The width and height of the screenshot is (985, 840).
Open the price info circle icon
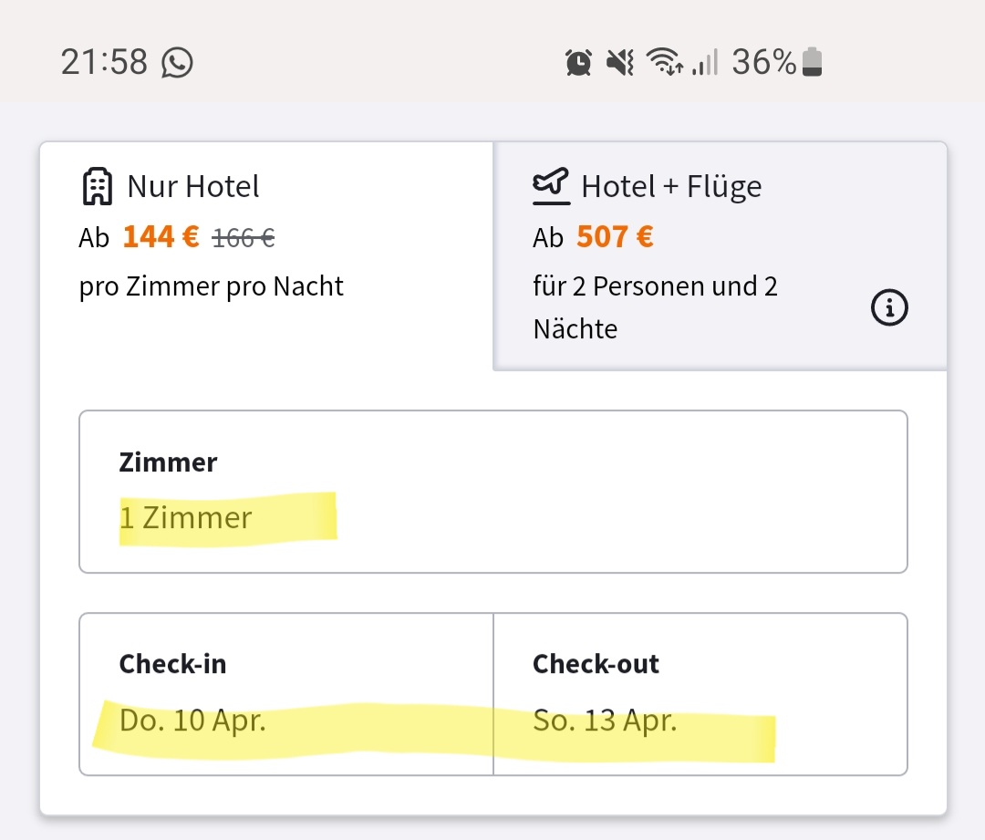point(889,309)
